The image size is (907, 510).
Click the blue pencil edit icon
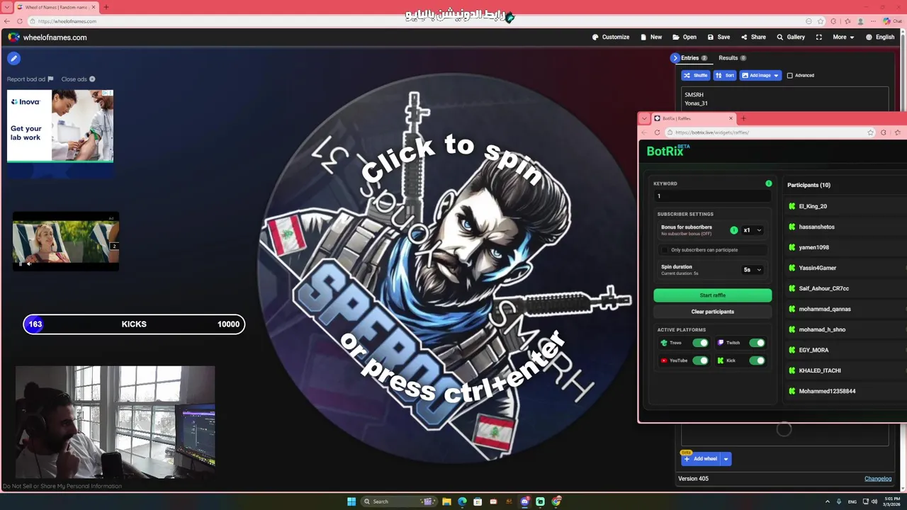pos(13,59)
